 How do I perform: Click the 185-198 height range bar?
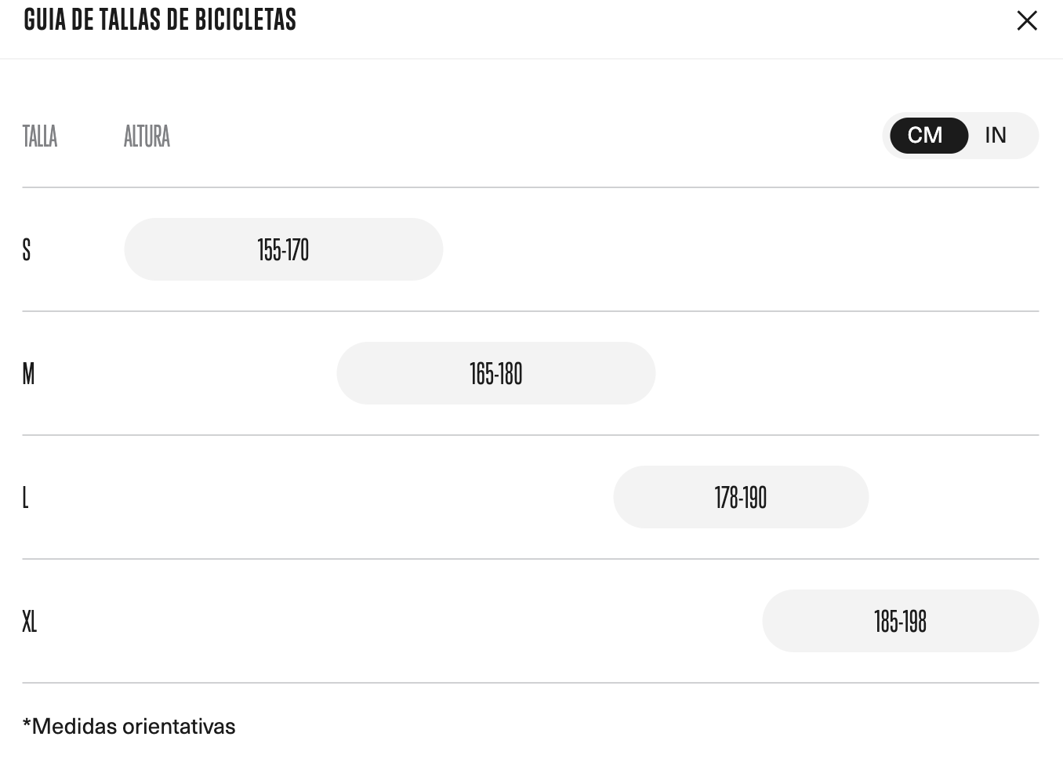tap(900, 621)
